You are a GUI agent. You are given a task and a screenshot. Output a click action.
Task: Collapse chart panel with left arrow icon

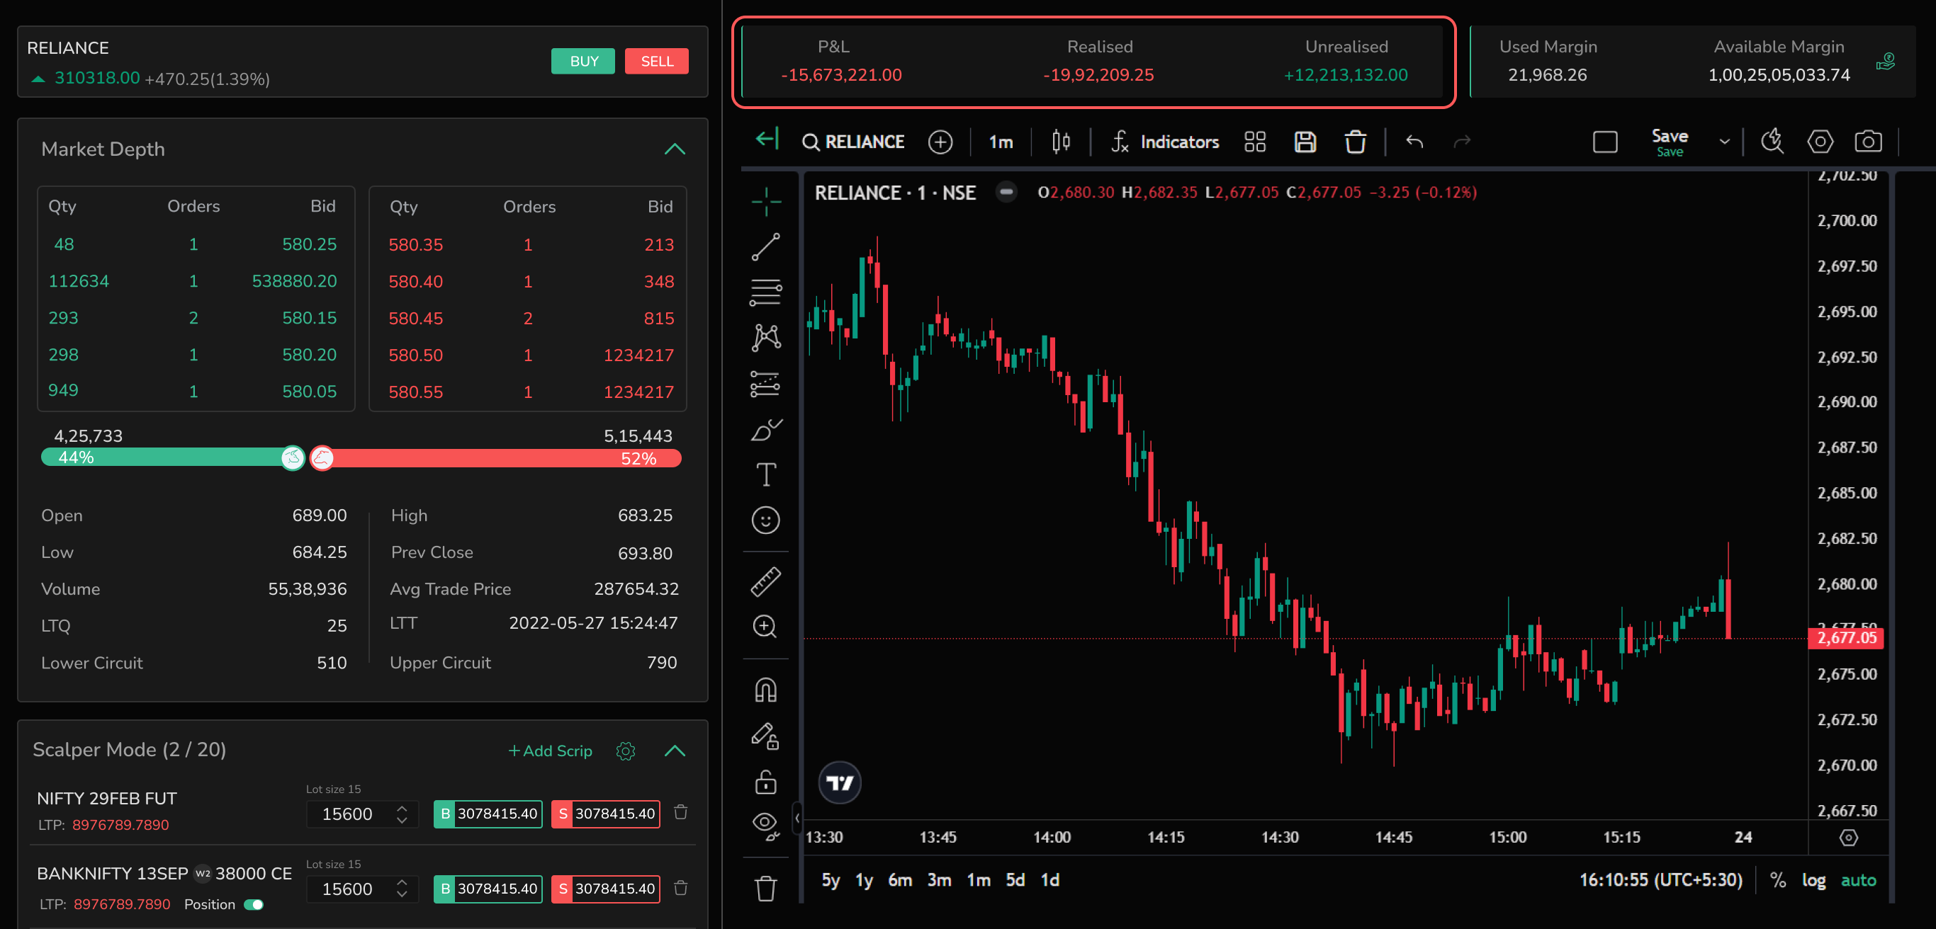coord(767,139)
